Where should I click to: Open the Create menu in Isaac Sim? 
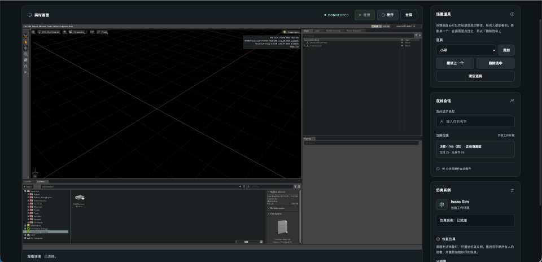[x=35, y=27]
